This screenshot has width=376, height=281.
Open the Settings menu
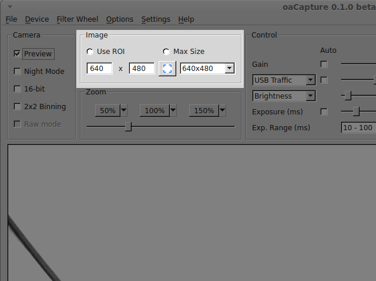point(156,19)
